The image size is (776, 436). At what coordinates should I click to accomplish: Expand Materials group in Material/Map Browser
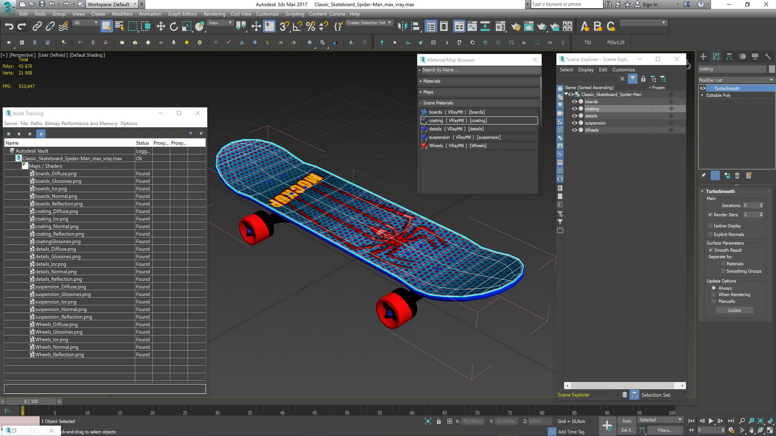420,81
